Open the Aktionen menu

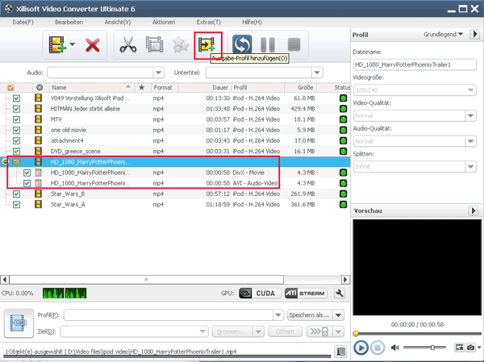164,23
